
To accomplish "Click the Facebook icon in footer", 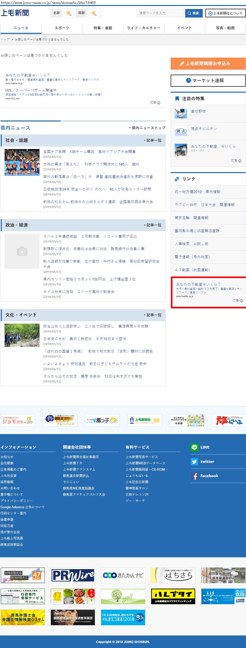I will tap(194, 476).
